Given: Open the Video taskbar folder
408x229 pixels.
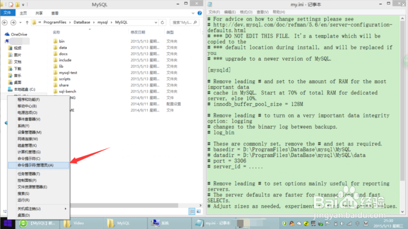Looking at the screenshot, I should [x=81, y=223].
